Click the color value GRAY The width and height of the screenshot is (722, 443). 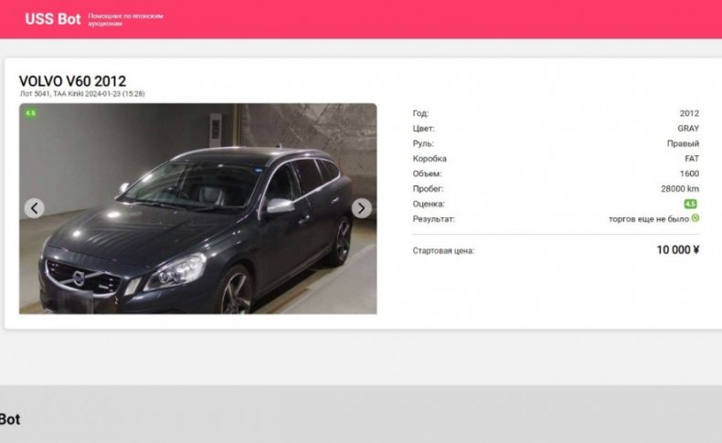click(688, 129)
